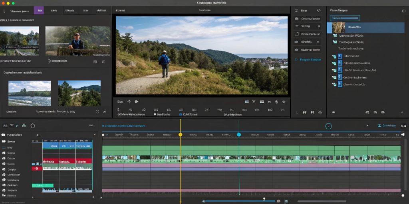409x204 pixels.
Task: Toggle the bottom flag-icon row in track list
Action: pos(4,195)
